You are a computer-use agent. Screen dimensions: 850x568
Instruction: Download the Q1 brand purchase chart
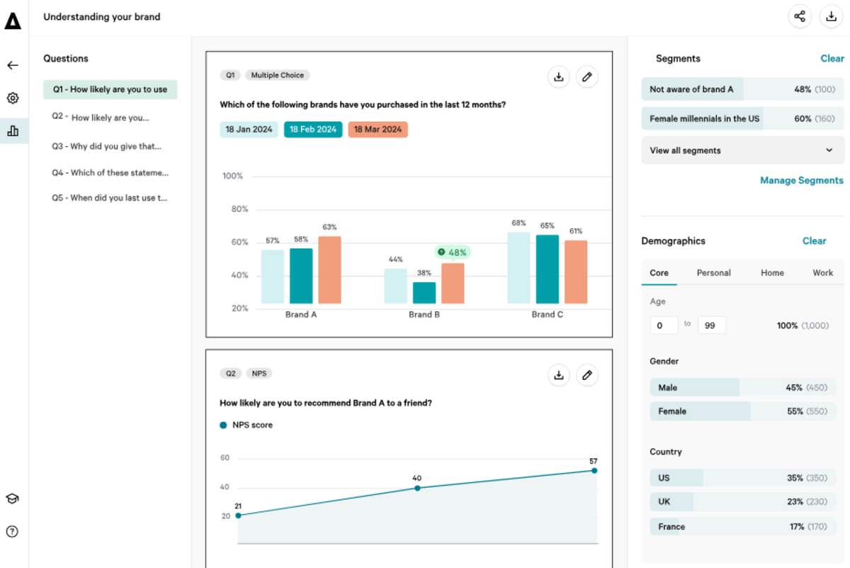click(559, 77)
